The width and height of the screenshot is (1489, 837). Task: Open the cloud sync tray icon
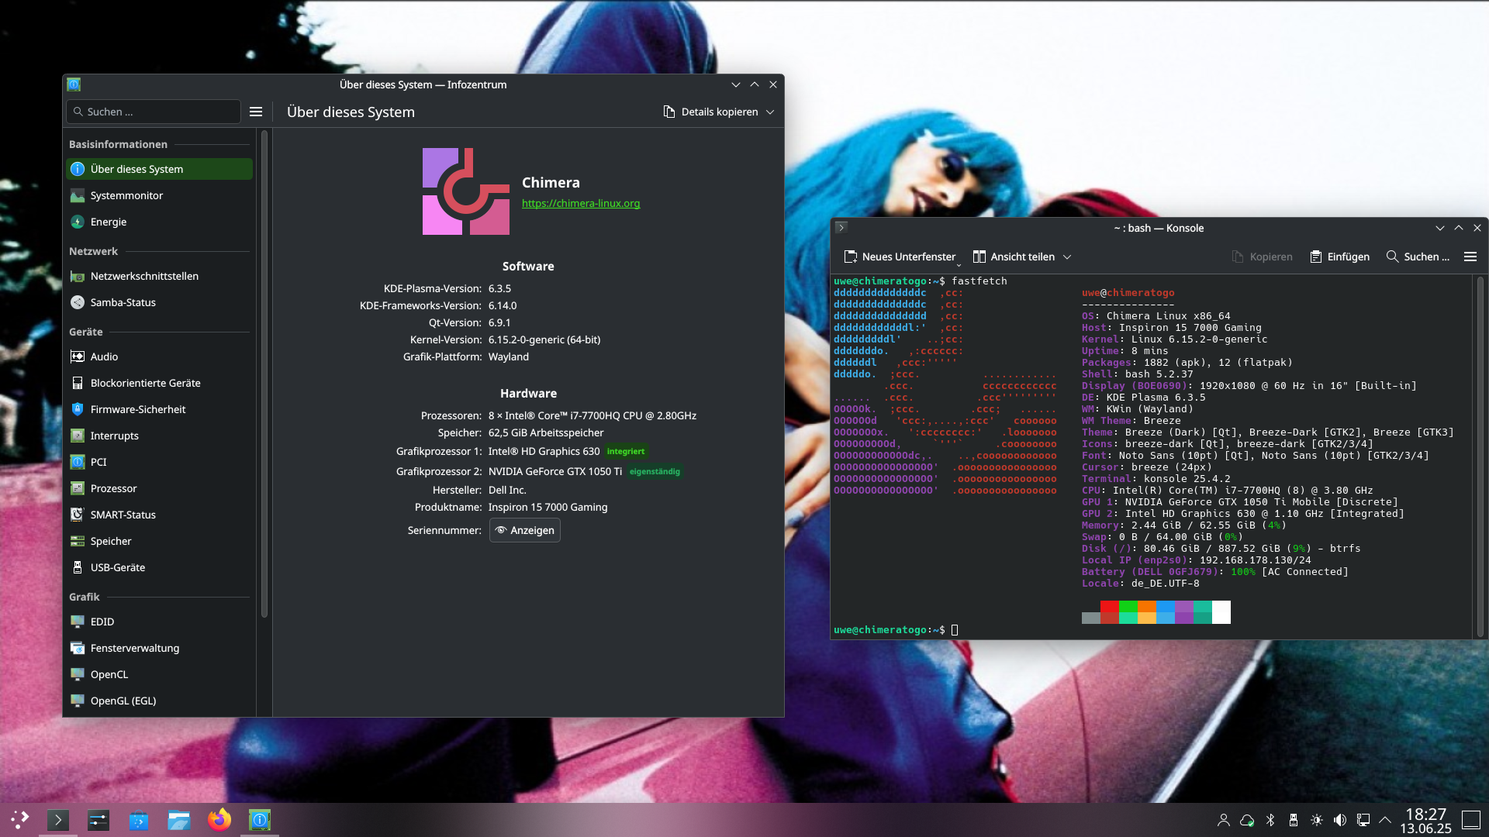click(x=1247, y=820)
